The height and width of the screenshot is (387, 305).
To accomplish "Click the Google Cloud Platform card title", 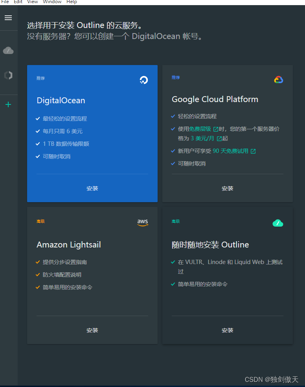I will [x=215, y=99].
